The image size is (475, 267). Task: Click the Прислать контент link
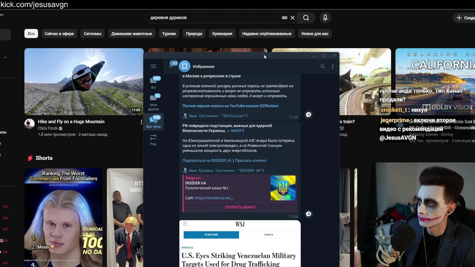(x=251, y=161)
